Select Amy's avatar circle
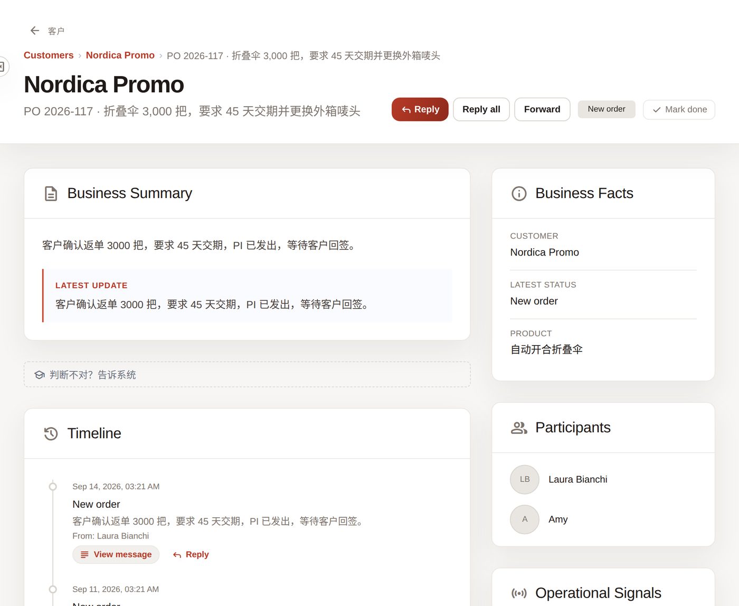This screenshot has height=606, width=739. click(525, 519)
